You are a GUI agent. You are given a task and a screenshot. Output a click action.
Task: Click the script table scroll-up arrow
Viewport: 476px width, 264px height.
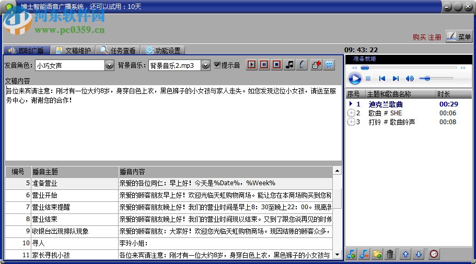pyautogui.click(x=337, y=171)
